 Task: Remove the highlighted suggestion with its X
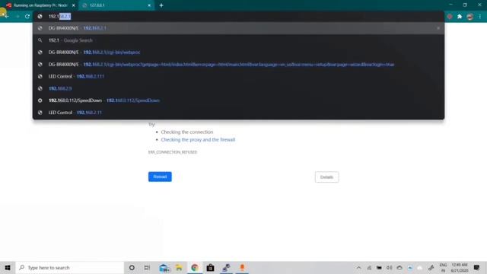pos(438,28)
